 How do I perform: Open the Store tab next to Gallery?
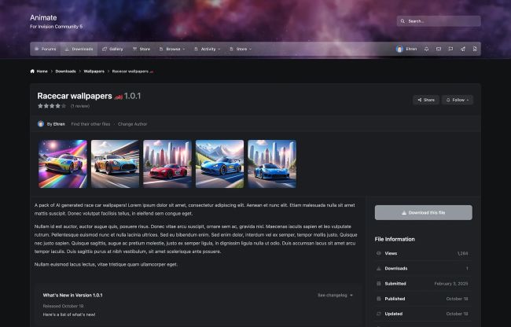coord(142,49)
